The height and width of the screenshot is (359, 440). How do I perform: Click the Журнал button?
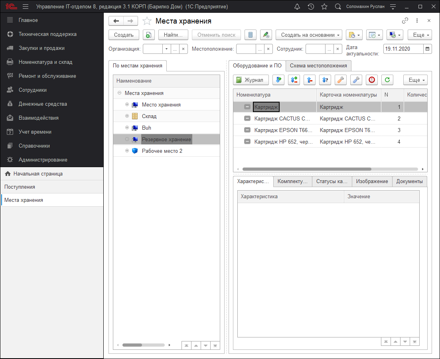click(x=251, y=80)
